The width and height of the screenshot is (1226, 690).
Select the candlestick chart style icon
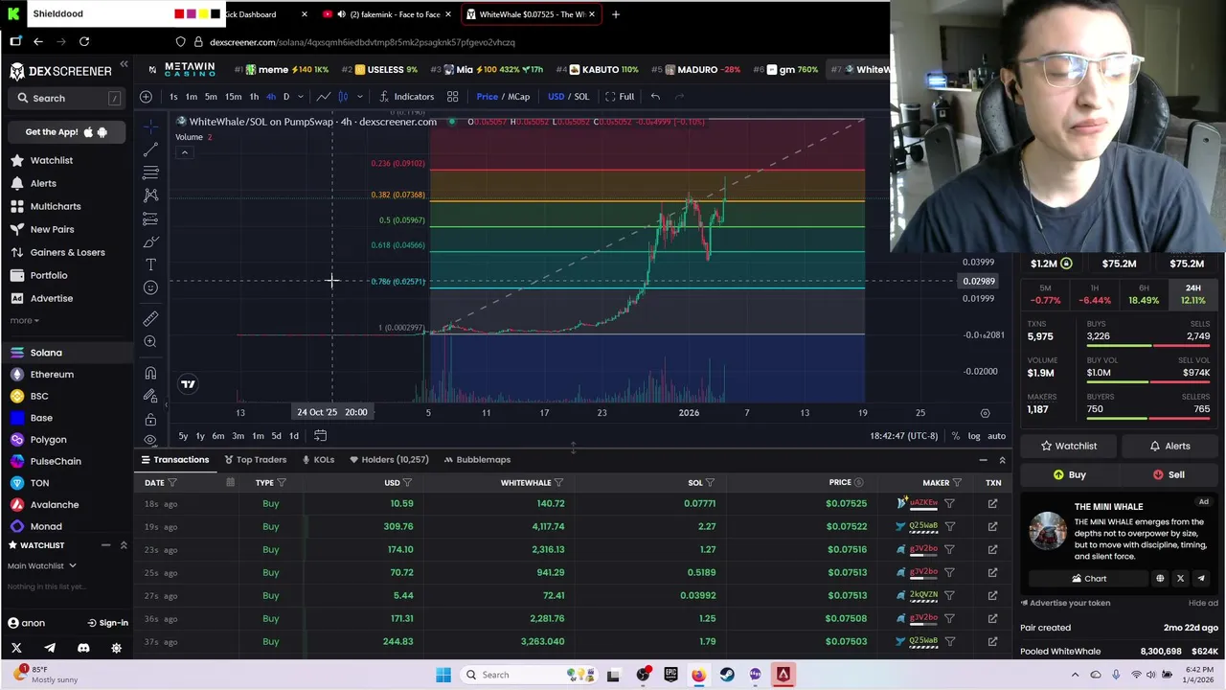coord(344,96)
